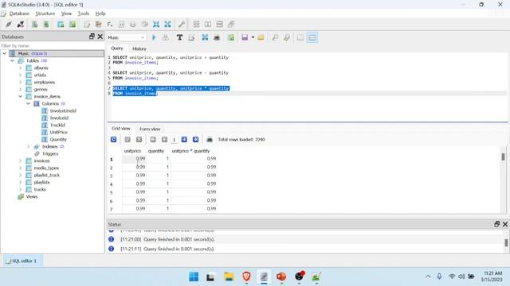Go to previous page of results
Screen dimensions: 510x286
164,140
